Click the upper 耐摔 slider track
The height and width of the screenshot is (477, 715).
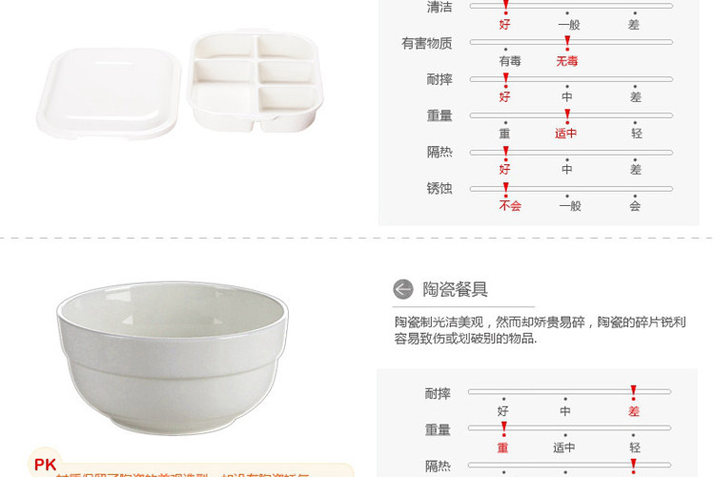[x=571, y=79]
